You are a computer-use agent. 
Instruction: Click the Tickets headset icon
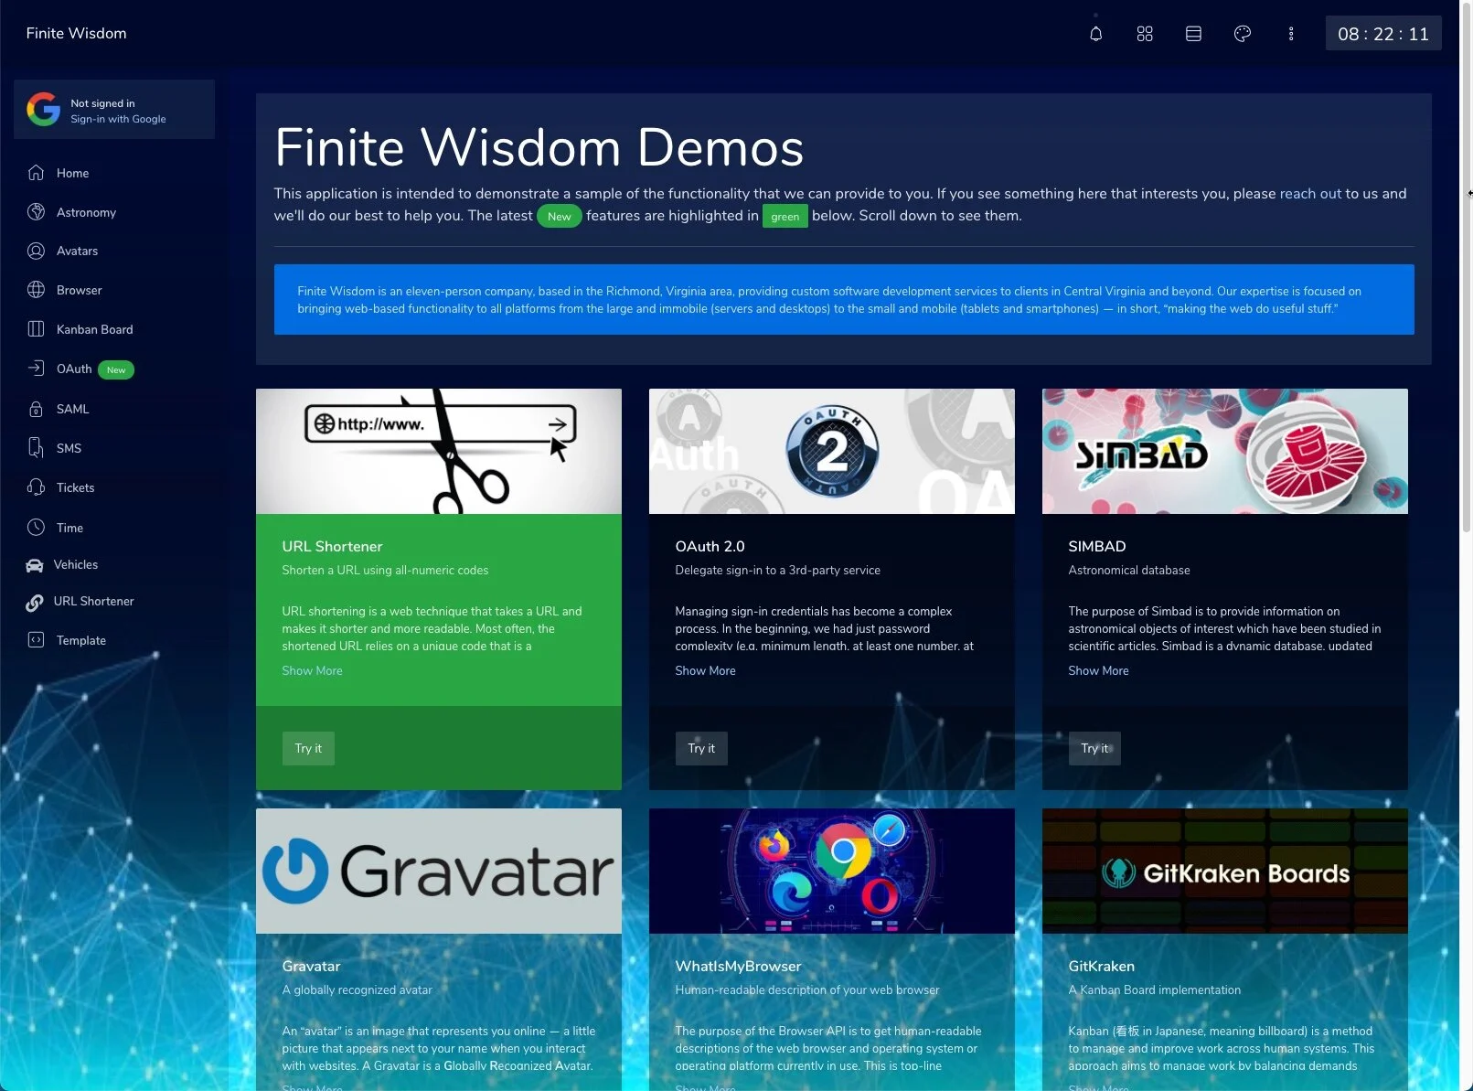pyautogui.click(x=36, y=487)
